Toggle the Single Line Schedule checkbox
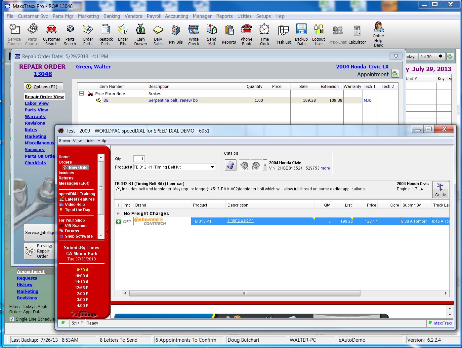Viewport: 462px width, 348px height. (x=12, y=319)
